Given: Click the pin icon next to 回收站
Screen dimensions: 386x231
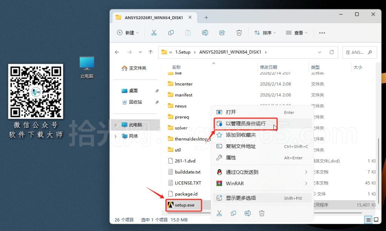Looking at the screenshot, I should [x=157, y=102].
